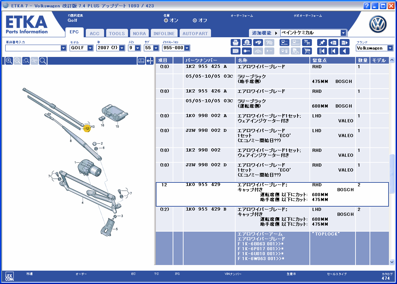This screenshot has width=397, height=284.
Task: Click the move-divider arrow icon
Action: pyautogui.click(x=150, y=61)
